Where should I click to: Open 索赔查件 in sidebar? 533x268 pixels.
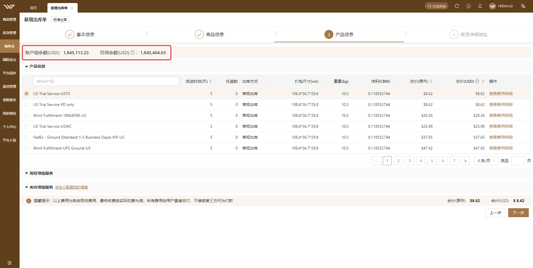[9, 100]
